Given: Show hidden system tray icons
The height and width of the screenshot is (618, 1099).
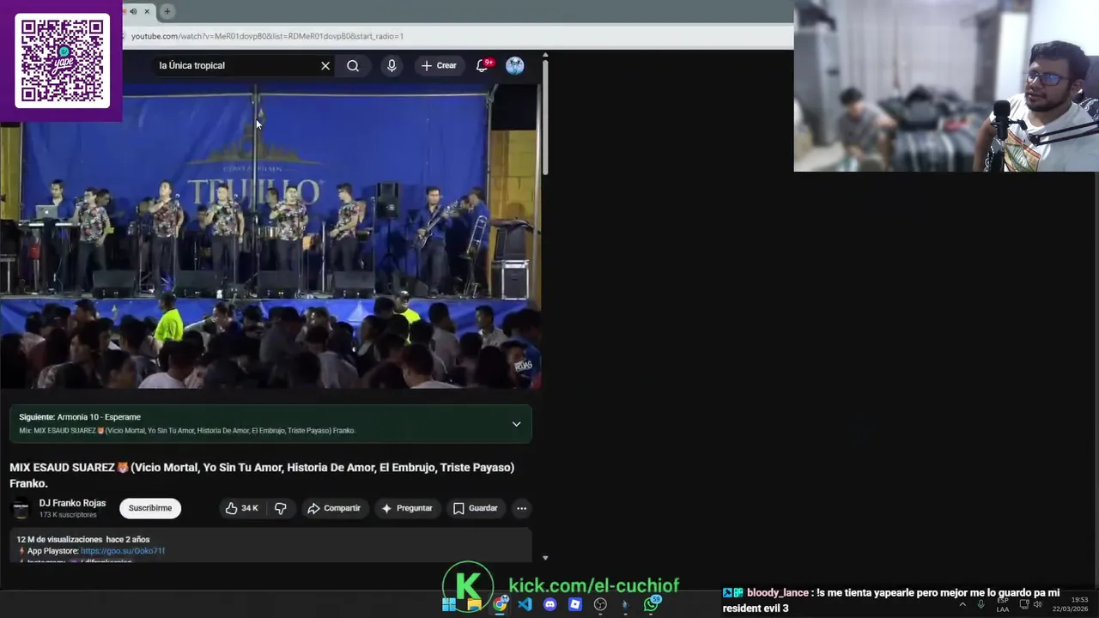Looking at the screenshot, I should tap(962, 604).
